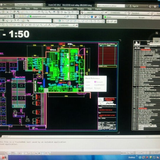
Task: Click the empty zoom/search input beside magnifier icon
Action: click(x=41, y=21)
